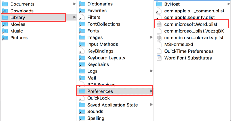This screenshot has width=231, height=121.
Task: Click the Dictionaries folder icon
Action: (82, 4)
